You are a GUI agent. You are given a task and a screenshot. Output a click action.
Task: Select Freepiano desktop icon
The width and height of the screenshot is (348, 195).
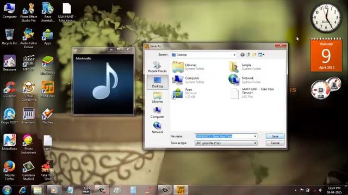28,115
